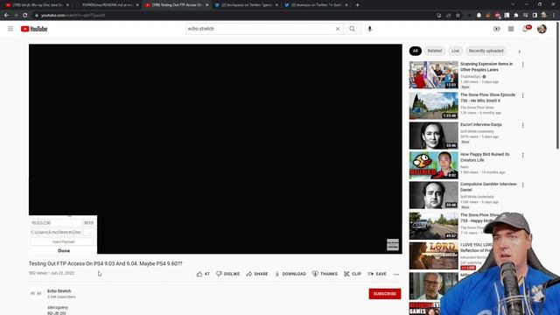560x315 pixels.
Task: Select the 'Related' filter chip
Action: (435, 51)
